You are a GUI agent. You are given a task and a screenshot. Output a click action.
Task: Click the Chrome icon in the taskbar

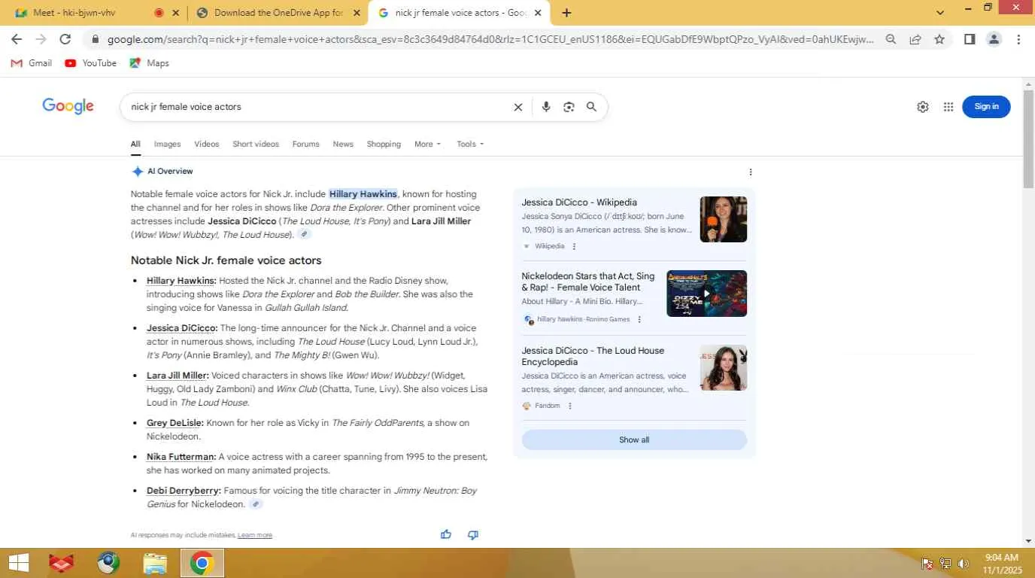click(x=202, y=563)
